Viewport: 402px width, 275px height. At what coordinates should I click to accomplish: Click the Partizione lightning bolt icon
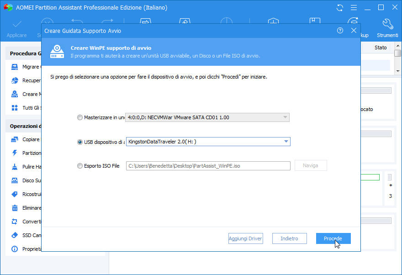pyautogui.click(x=15, y=153)
